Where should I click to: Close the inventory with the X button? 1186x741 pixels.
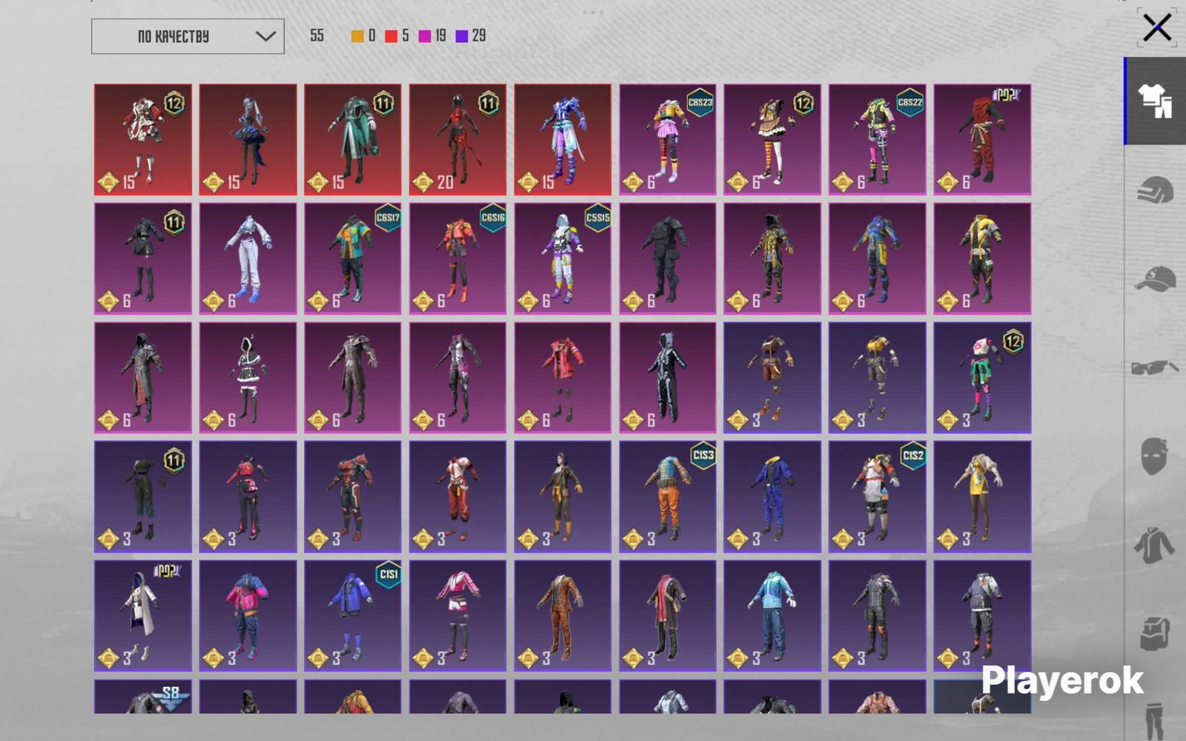(1156, 28)
